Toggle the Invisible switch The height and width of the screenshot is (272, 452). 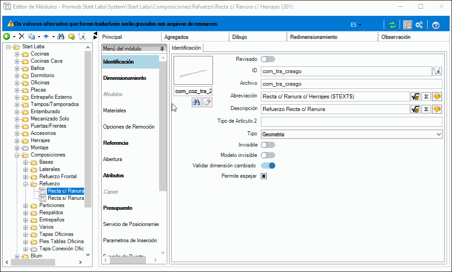[x=268, y=145]
